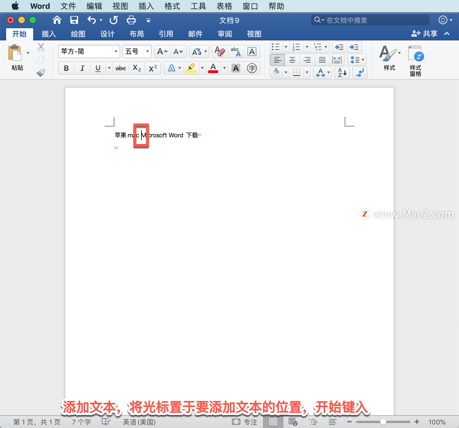
Task: Click the Paste clipboard icon
Action: coord(15,53)
